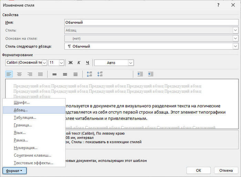Center align the paragraph text
Viewport: 241px width, 177px height.
click(19, 74)
